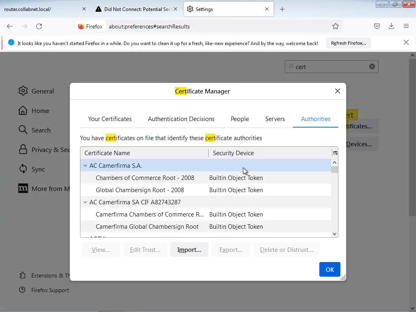Click the Delete or Distrust... button
Screen dimensions: 416x312
(x=286, y=250)
